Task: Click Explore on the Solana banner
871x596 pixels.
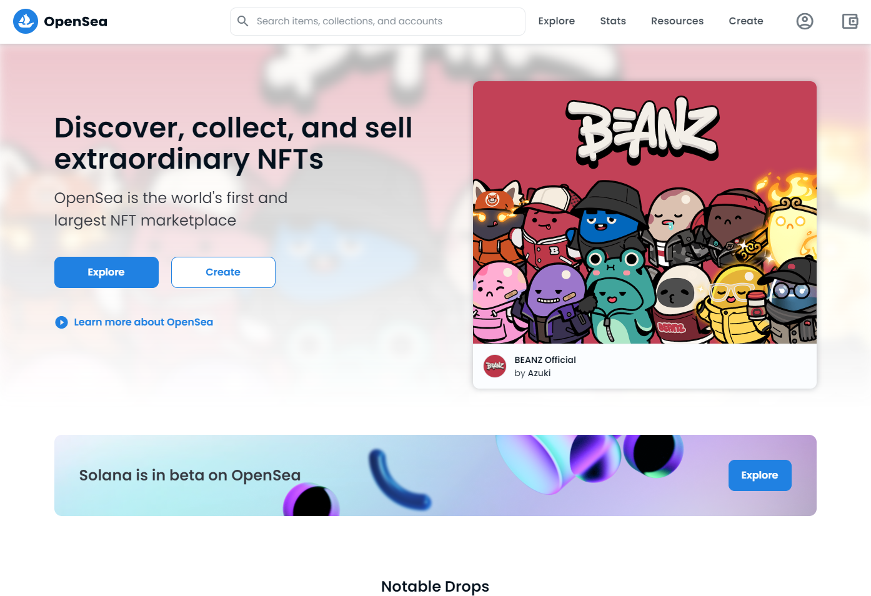Action: [x=760, y=475]
